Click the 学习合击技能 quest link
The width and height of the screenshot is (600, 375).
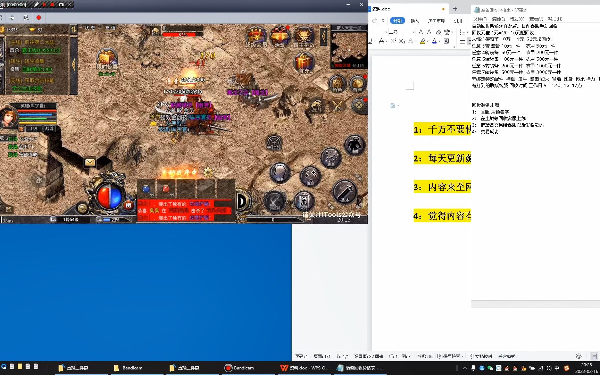click(27, 88)
